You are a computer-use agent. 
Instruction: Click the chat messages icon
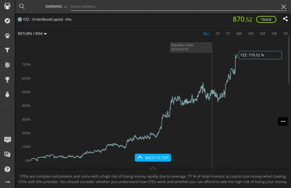tap(7, 154)
